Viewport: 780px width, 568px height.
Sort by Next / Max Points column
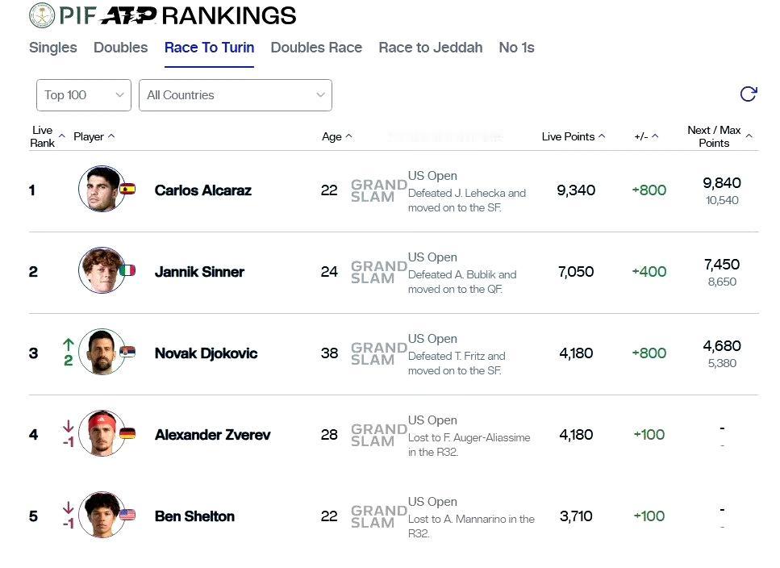pos(719,136)
